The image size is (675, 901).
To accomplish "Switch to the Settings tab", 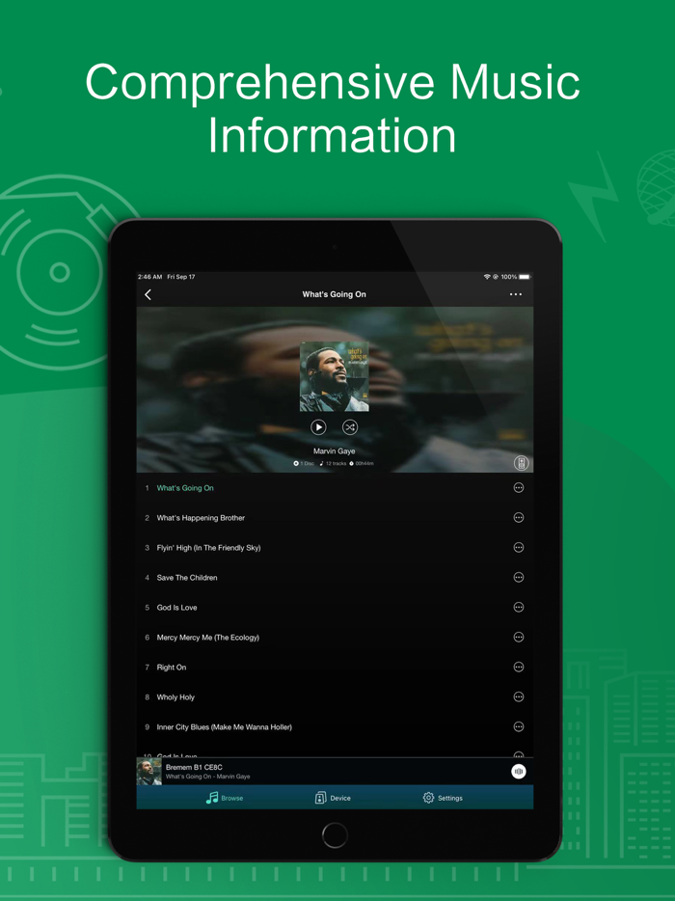I will pyautogui.click(x=443, y=798).
